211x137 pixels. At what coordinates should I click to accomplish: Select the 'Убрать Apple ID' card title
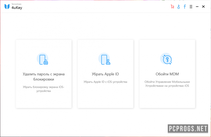pyautogui.click(x=105, y=74)
